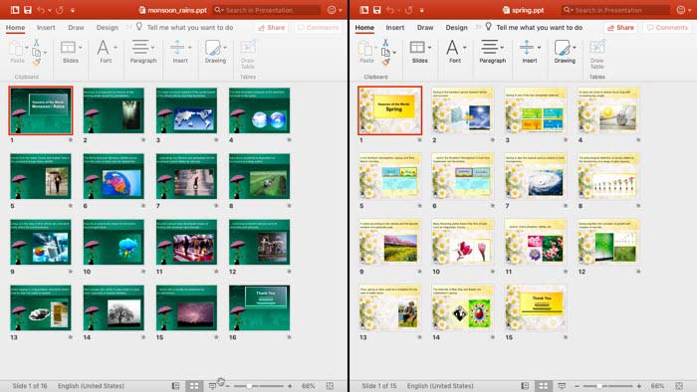Screen dimensions: 697x392
Task: Open Draw tab in monsoon_rains window
Action: (76, 27)
